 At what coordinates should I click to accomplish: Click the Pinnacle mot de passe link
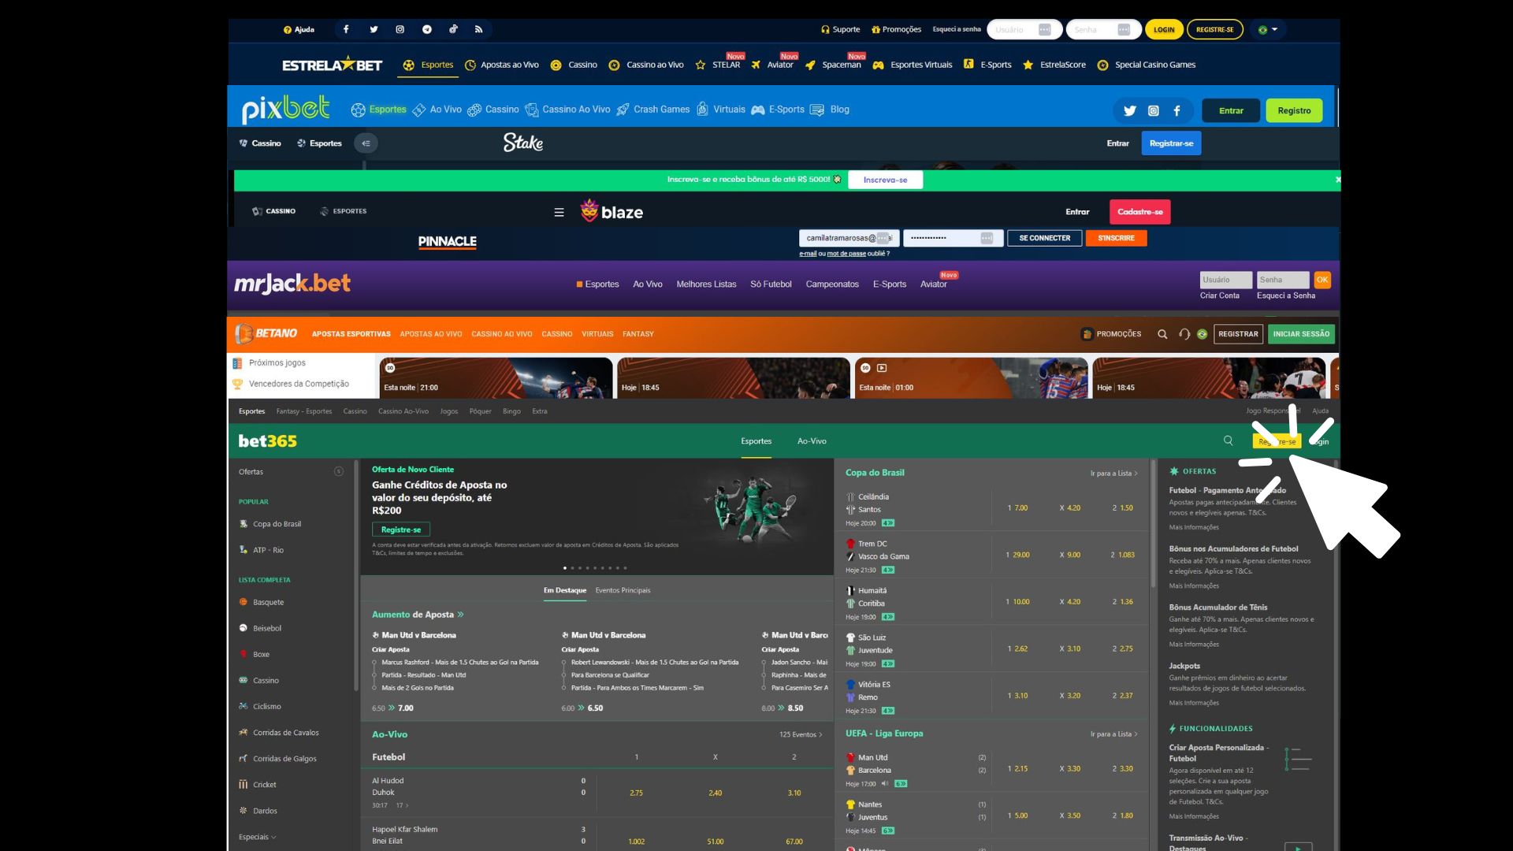coord(846,254)
